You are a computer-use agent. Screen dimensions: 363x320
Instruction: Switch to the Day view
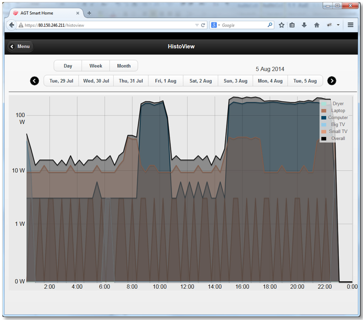68,66
